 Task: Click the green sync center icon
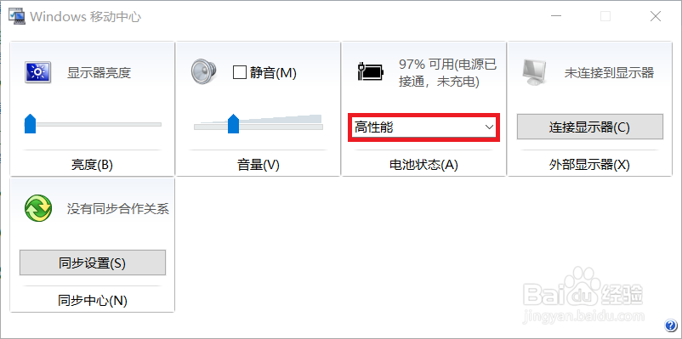click(x=38, y=209)
